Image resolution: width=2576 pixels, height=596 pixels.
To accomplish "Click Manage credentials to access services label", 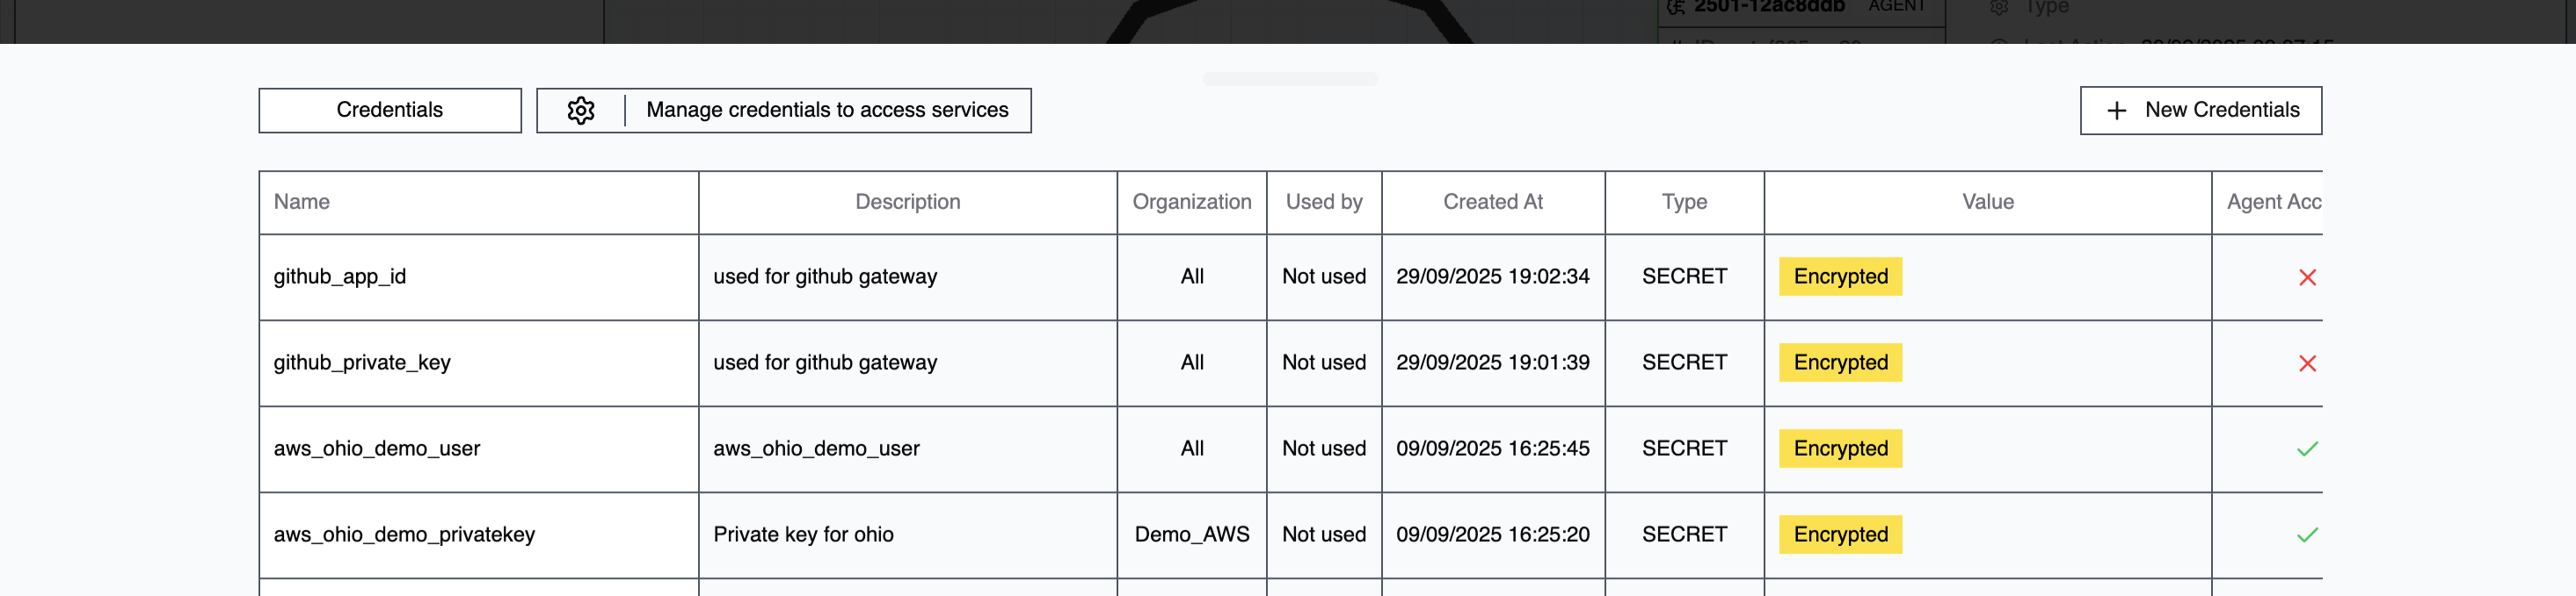I will coord(827,110).
